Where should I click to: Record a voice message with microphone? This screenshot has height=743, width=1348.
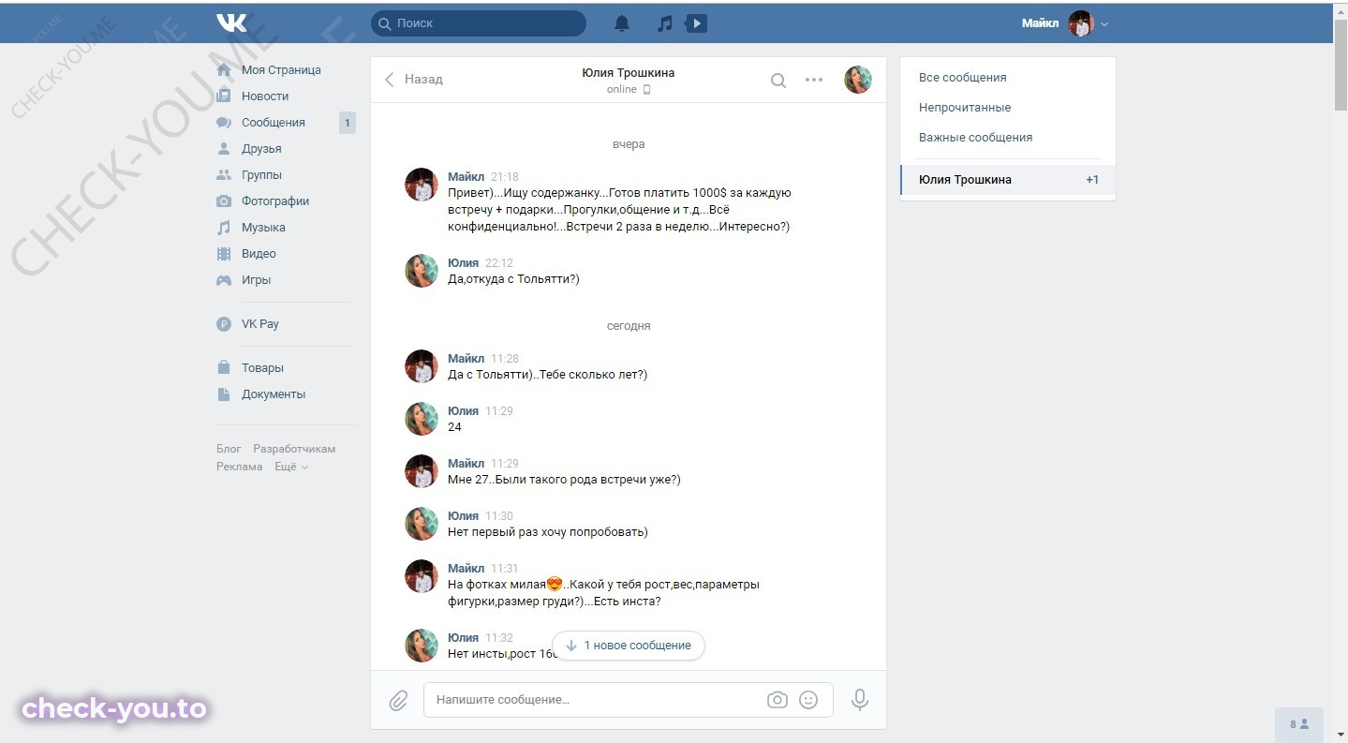coord(859,700)
